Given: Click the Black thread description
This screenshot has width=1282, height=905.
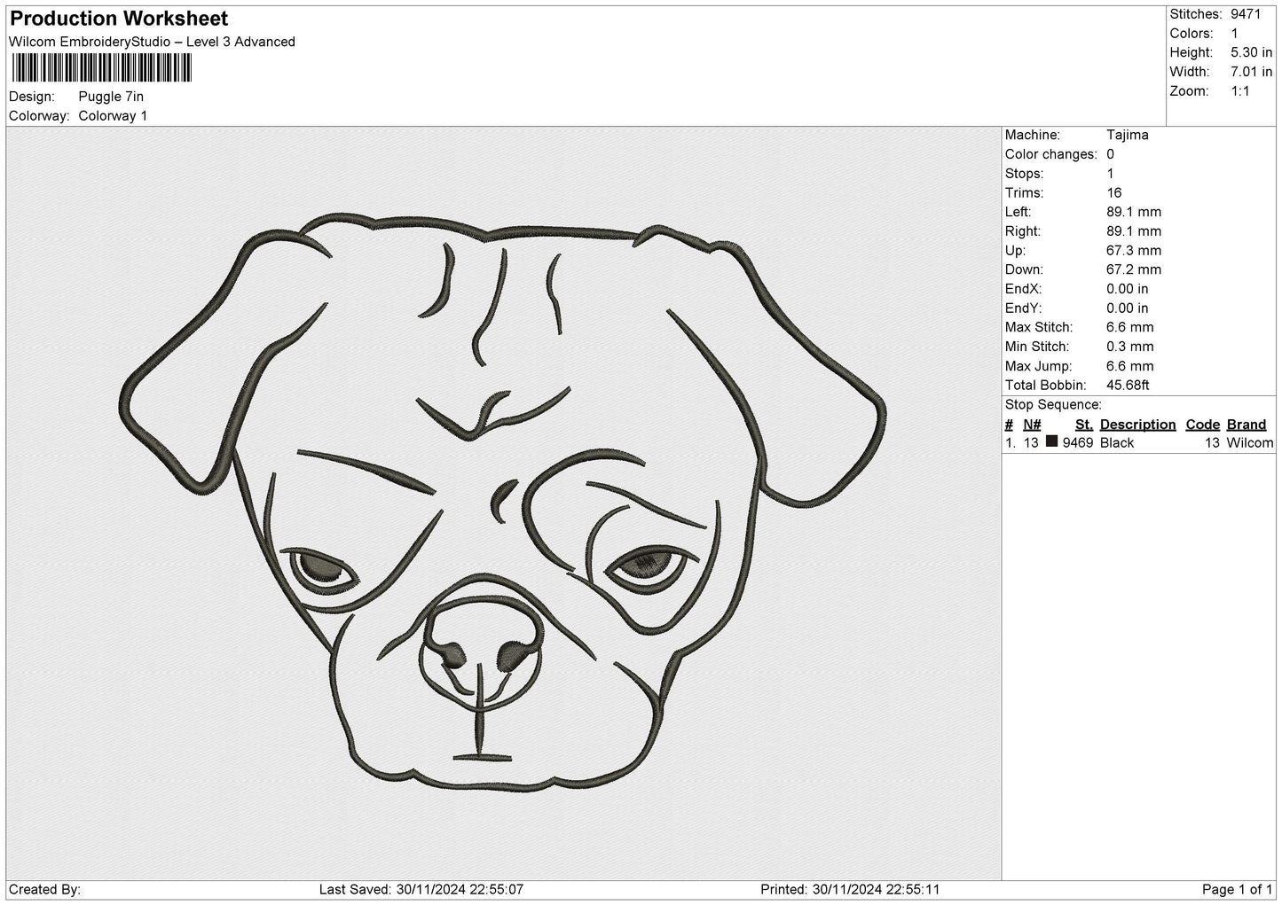Looking at the screenshot, I should pyautogui.click(x=1117, y=443).
